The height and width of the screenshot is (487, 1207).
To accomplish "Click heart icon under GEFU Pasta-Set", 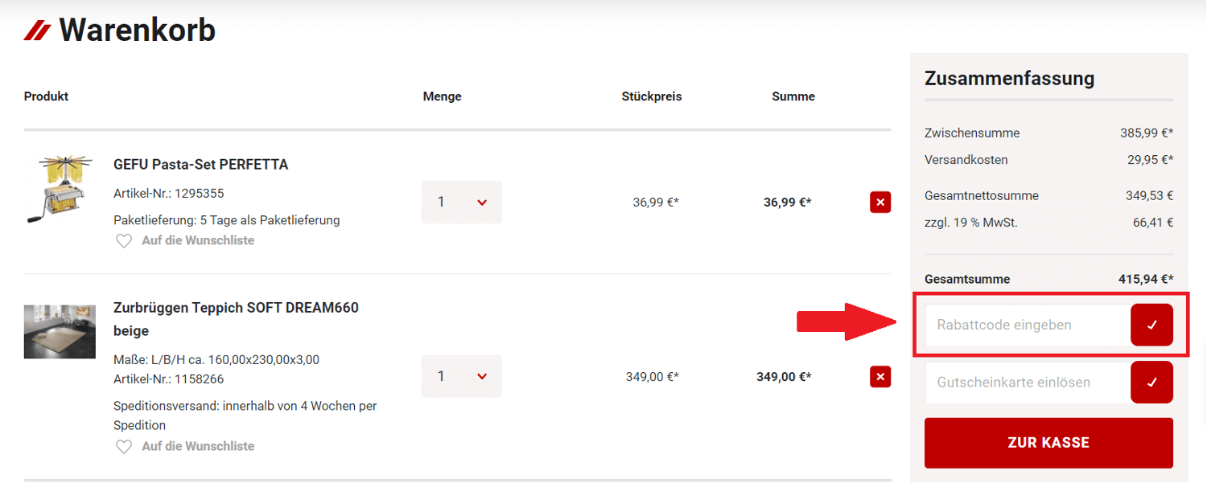I will click(x=124, y=241).
